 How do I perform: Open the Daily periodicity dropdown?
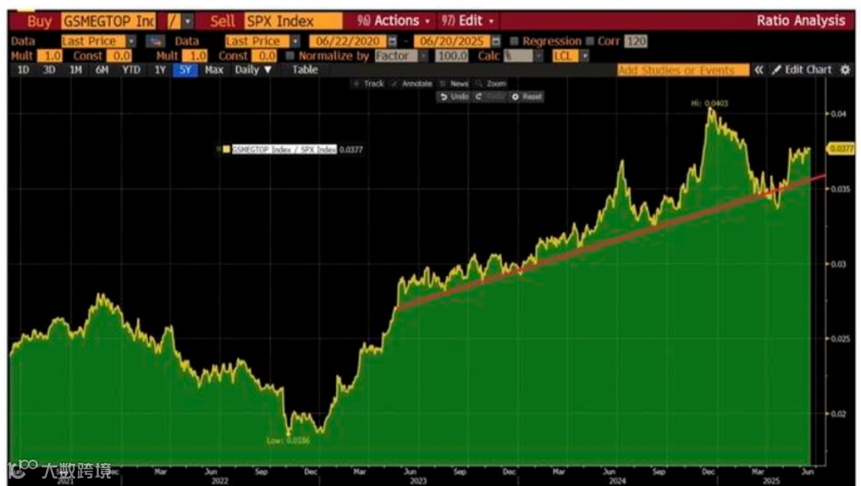click(x=254, y=69)
